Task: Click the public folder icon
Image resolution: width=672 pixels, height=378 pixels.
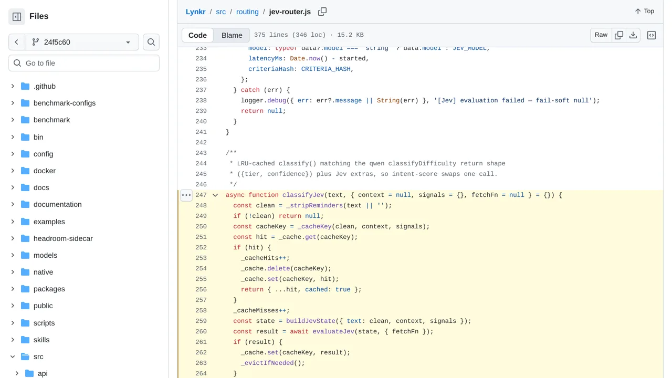Action: pos(25,306)
